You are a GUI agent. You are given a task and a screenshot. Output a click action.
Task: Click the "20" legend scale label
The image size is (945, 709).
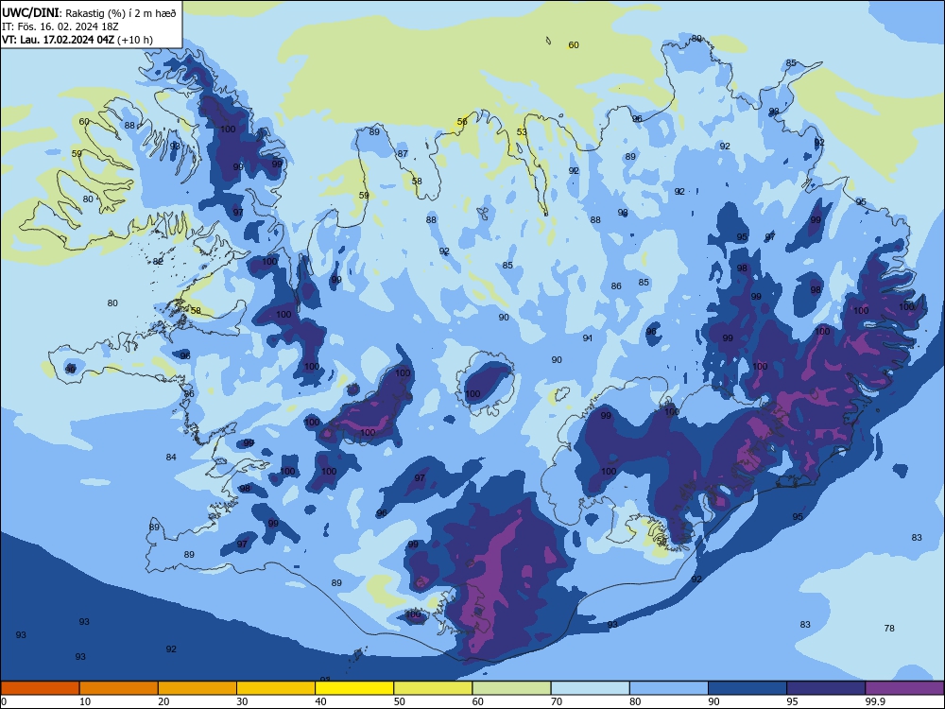click(163, 701)
